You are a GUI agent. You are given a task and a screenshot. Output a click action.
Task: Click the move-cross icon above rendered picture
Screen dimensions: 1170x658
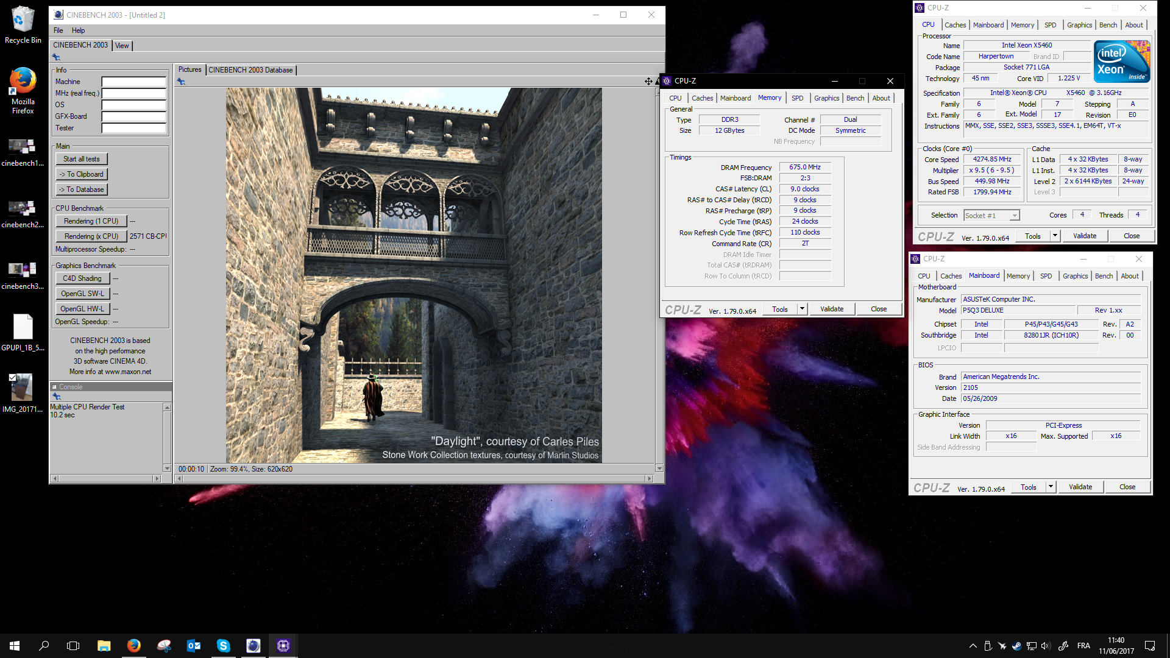(x=648, y=81)
